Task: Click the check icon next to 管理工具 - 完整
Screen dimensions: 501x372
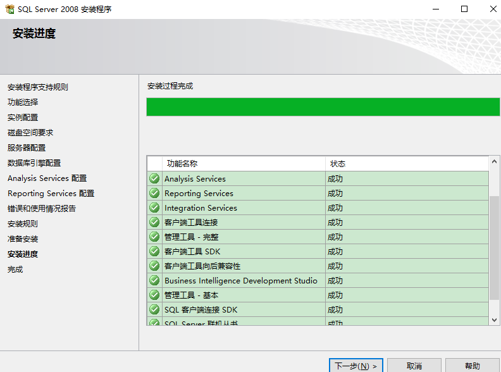Action: tap(154, 237)
